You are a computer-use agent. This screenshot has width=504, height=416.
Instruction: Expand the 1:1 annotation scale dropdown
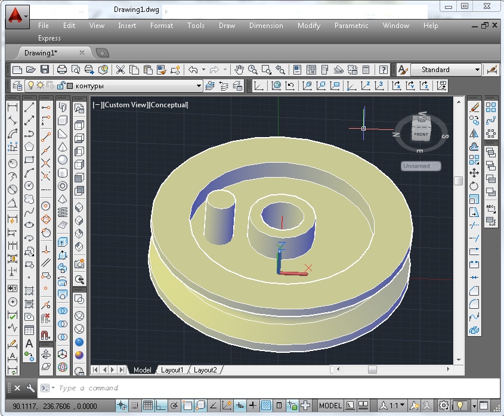(403, 405)
